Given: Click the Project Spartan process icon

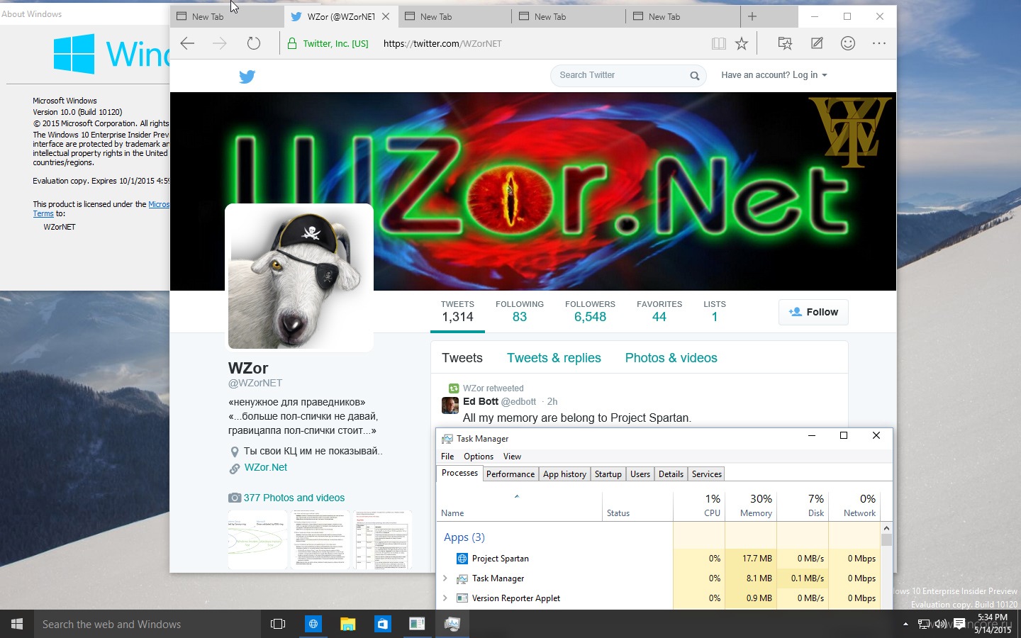Looking at the screenshot, I should (462, 559).
